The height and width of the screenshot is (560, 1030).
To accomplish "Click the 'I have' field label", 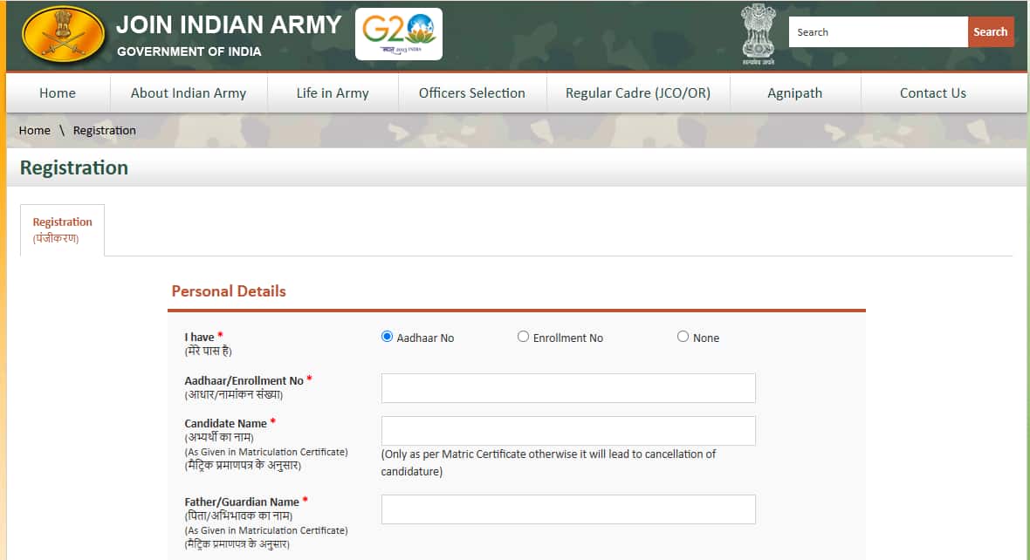I will (x=199, y=337).
